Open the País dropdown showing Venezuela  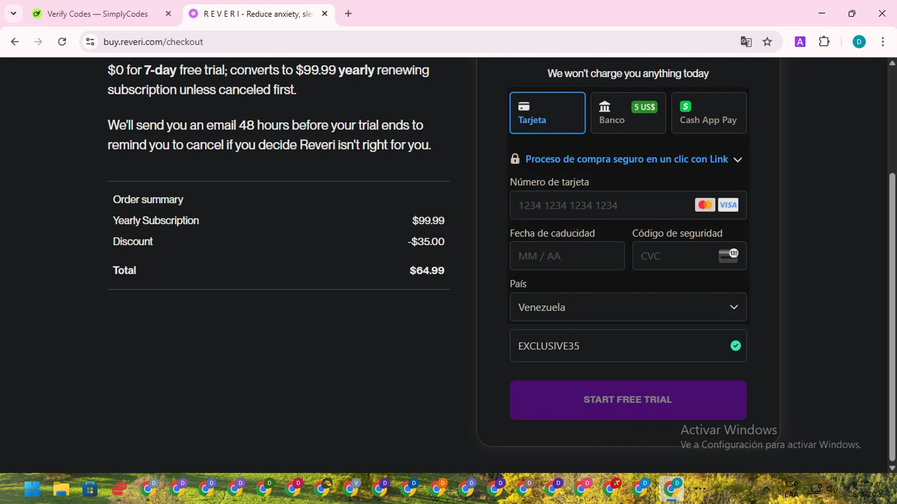628,307
